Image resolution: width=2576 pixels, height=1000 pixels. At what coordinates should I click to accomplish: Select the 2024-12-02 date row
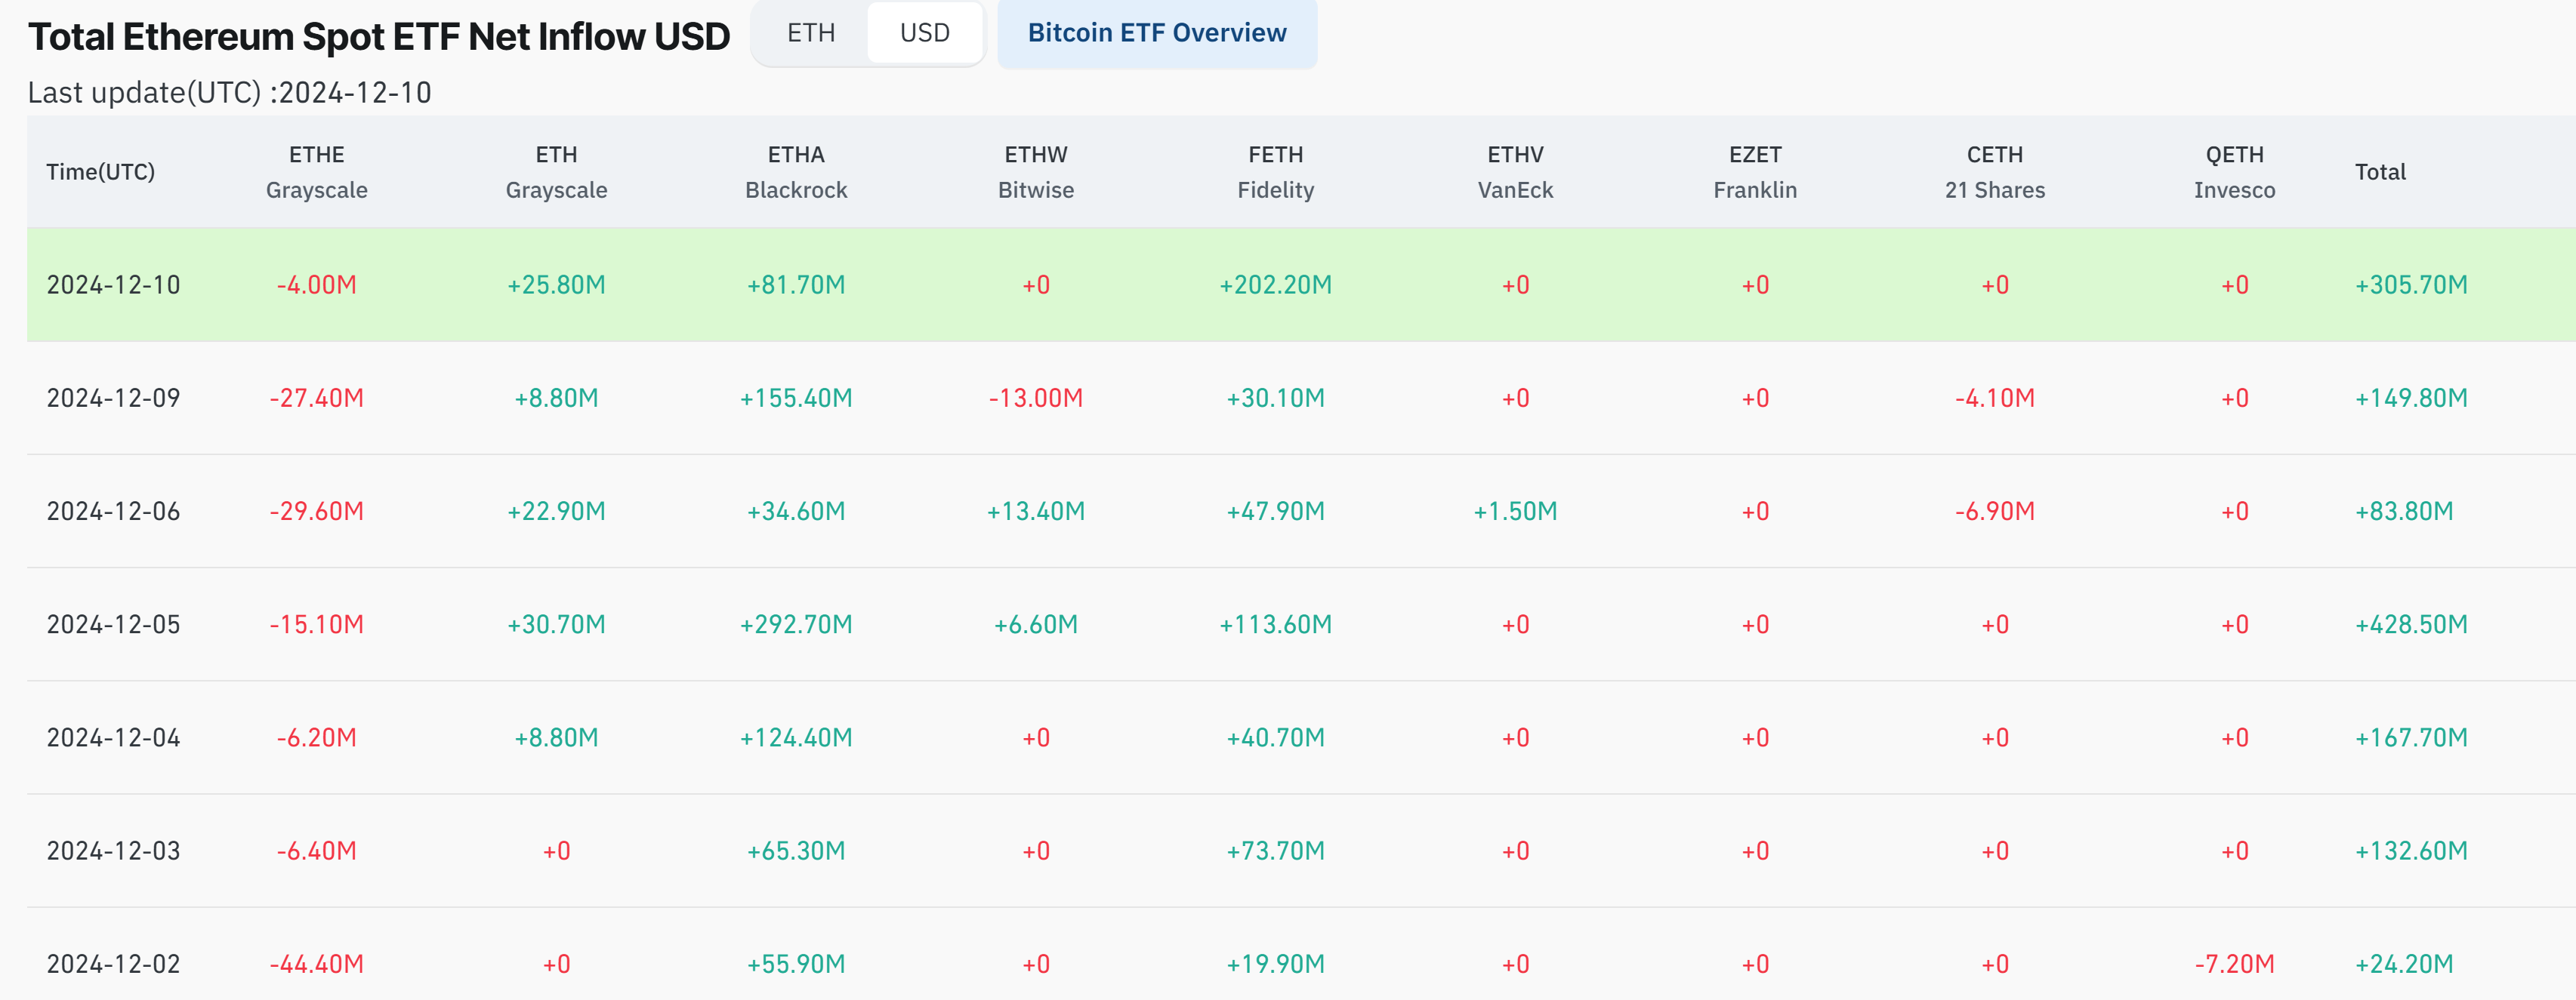[113, 964]
